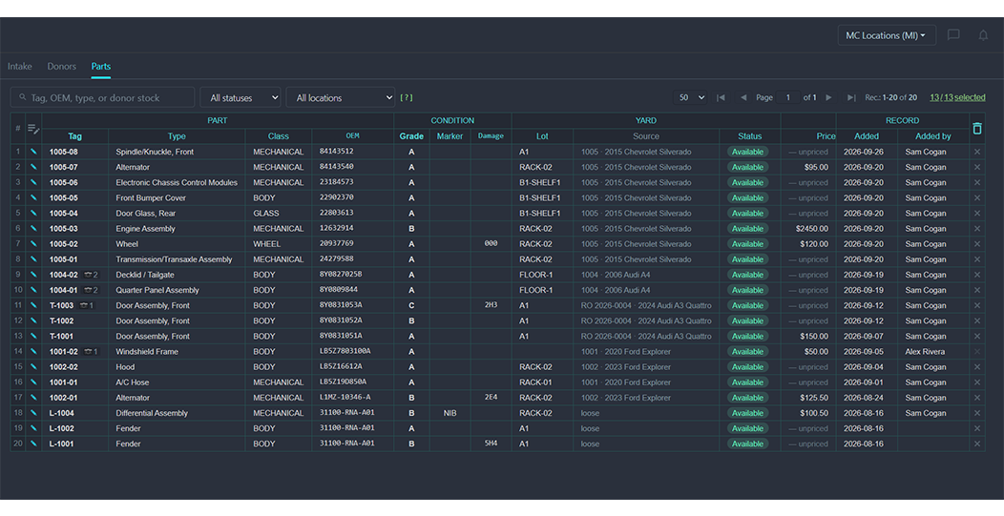Click the Added by column header
Viewport: 1004px width, 516px height.
coord(933,135)
